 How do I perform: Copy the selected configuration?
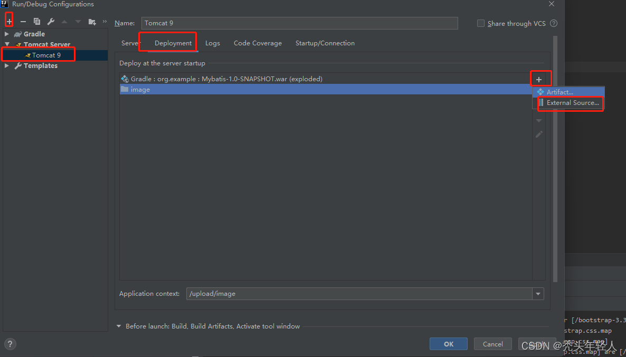(37, 22)
